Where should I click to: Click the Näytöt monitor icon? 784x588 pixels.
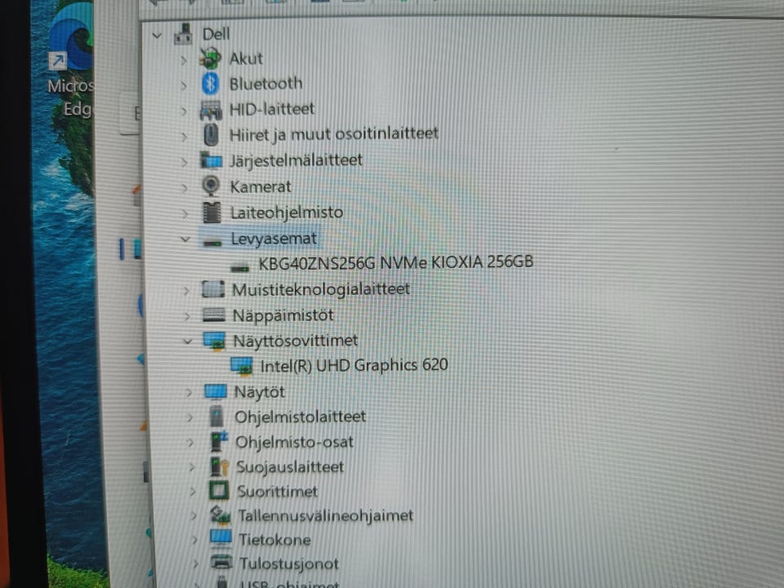point(216,391)
